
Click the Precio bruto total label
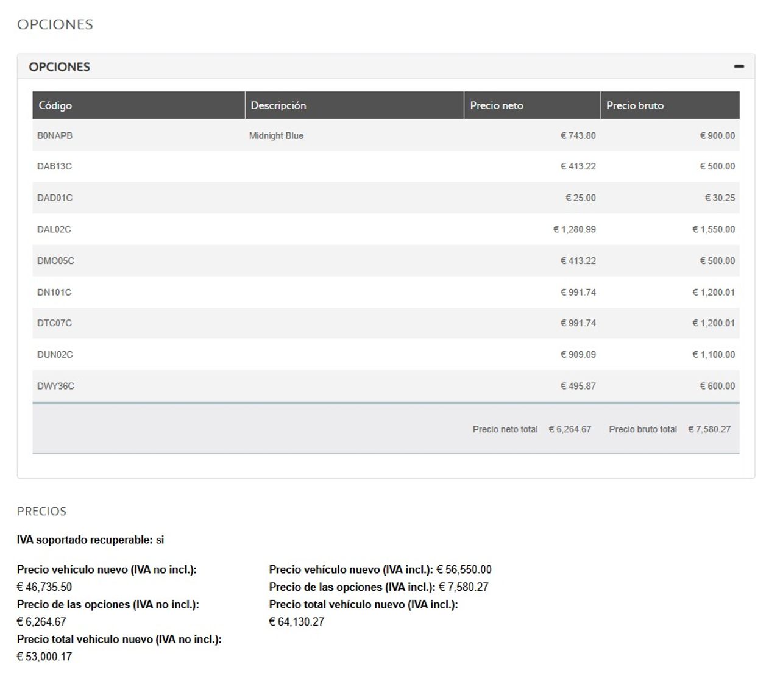(643, 430)
